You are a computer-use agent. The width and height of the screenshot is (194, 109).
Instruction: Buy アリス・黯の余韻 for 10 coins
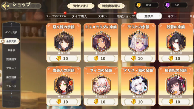click(x=138, y=102)
